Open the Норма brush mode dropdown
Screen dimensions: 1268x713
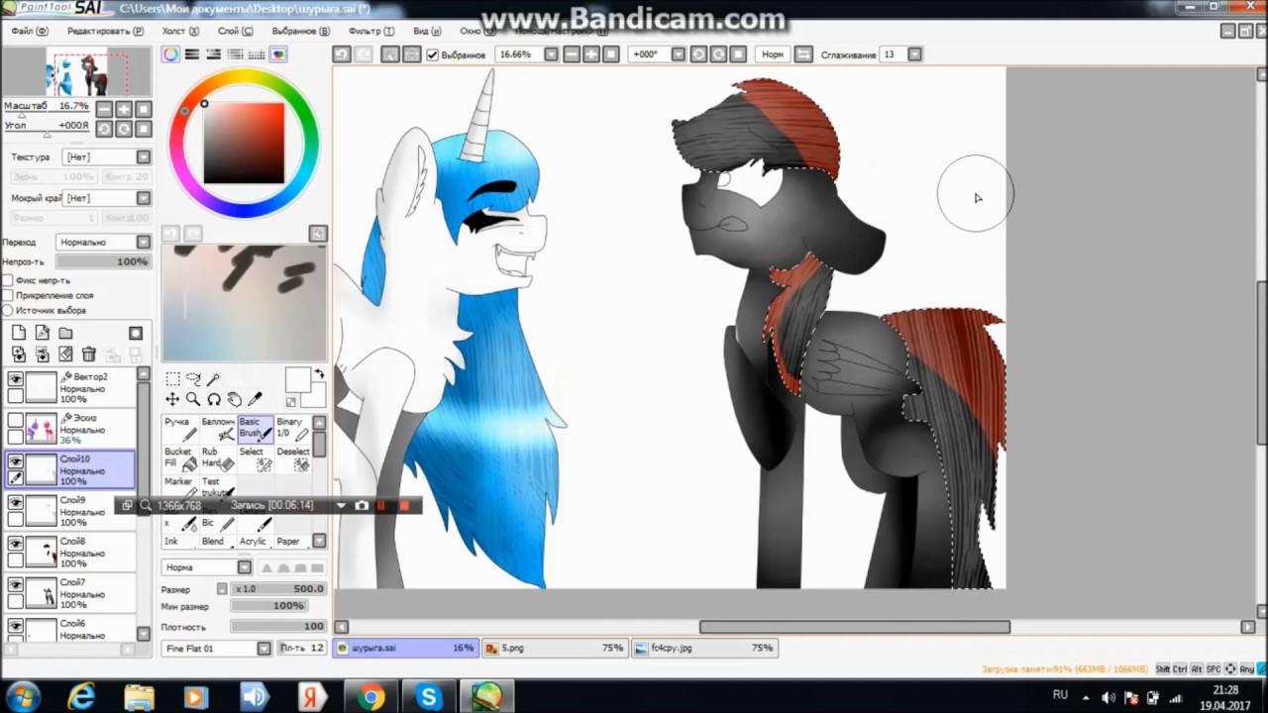207,567
